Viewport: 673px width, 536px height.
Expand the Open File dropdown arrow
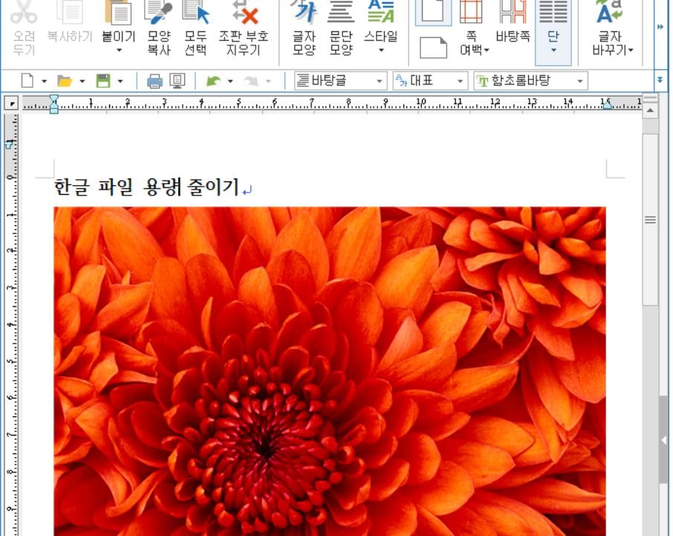point(82,81)
